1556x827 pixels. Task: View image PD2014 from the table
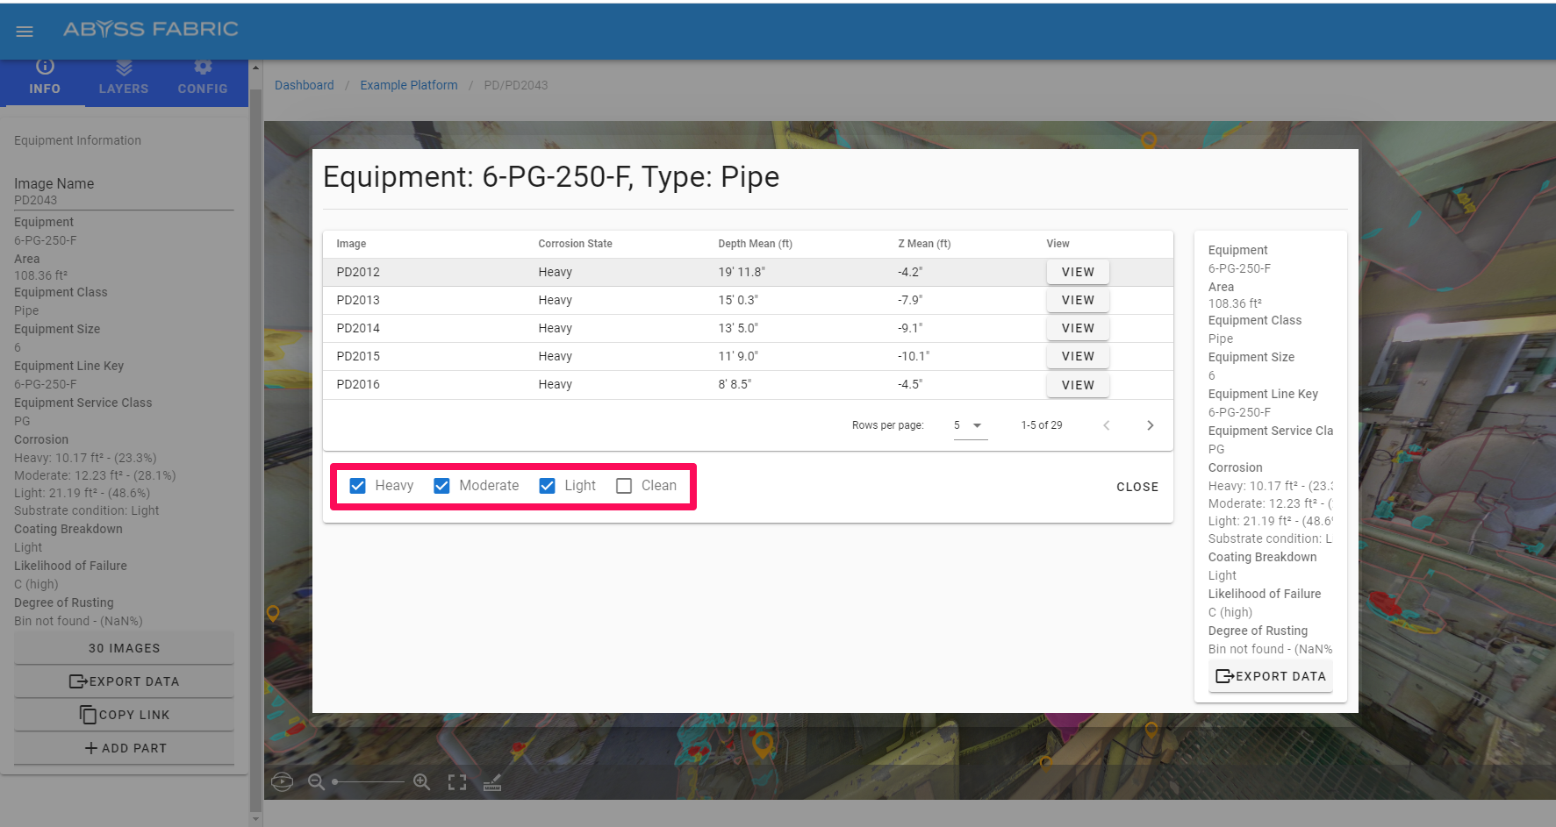(1078, 328)
